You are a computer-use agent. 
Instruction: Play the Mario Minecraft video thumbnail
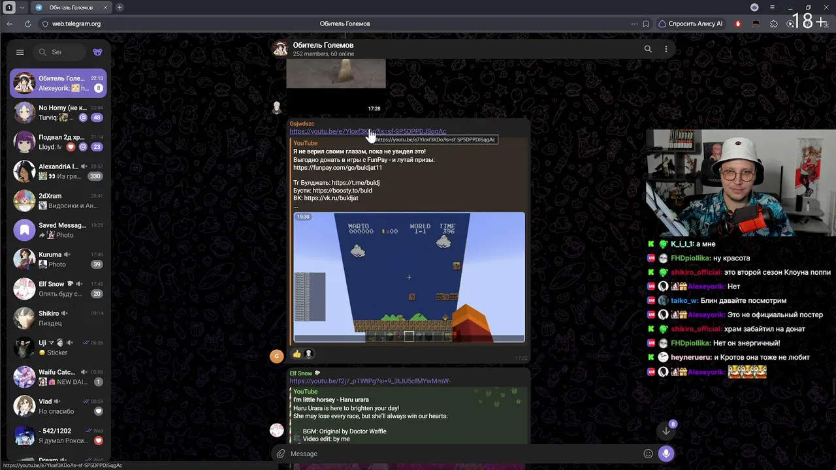tap(409, 277)
